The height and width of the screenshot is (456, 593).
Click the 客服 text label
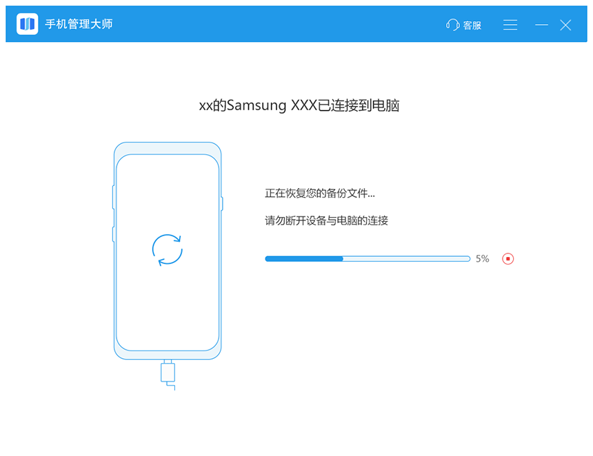[472, 25]
